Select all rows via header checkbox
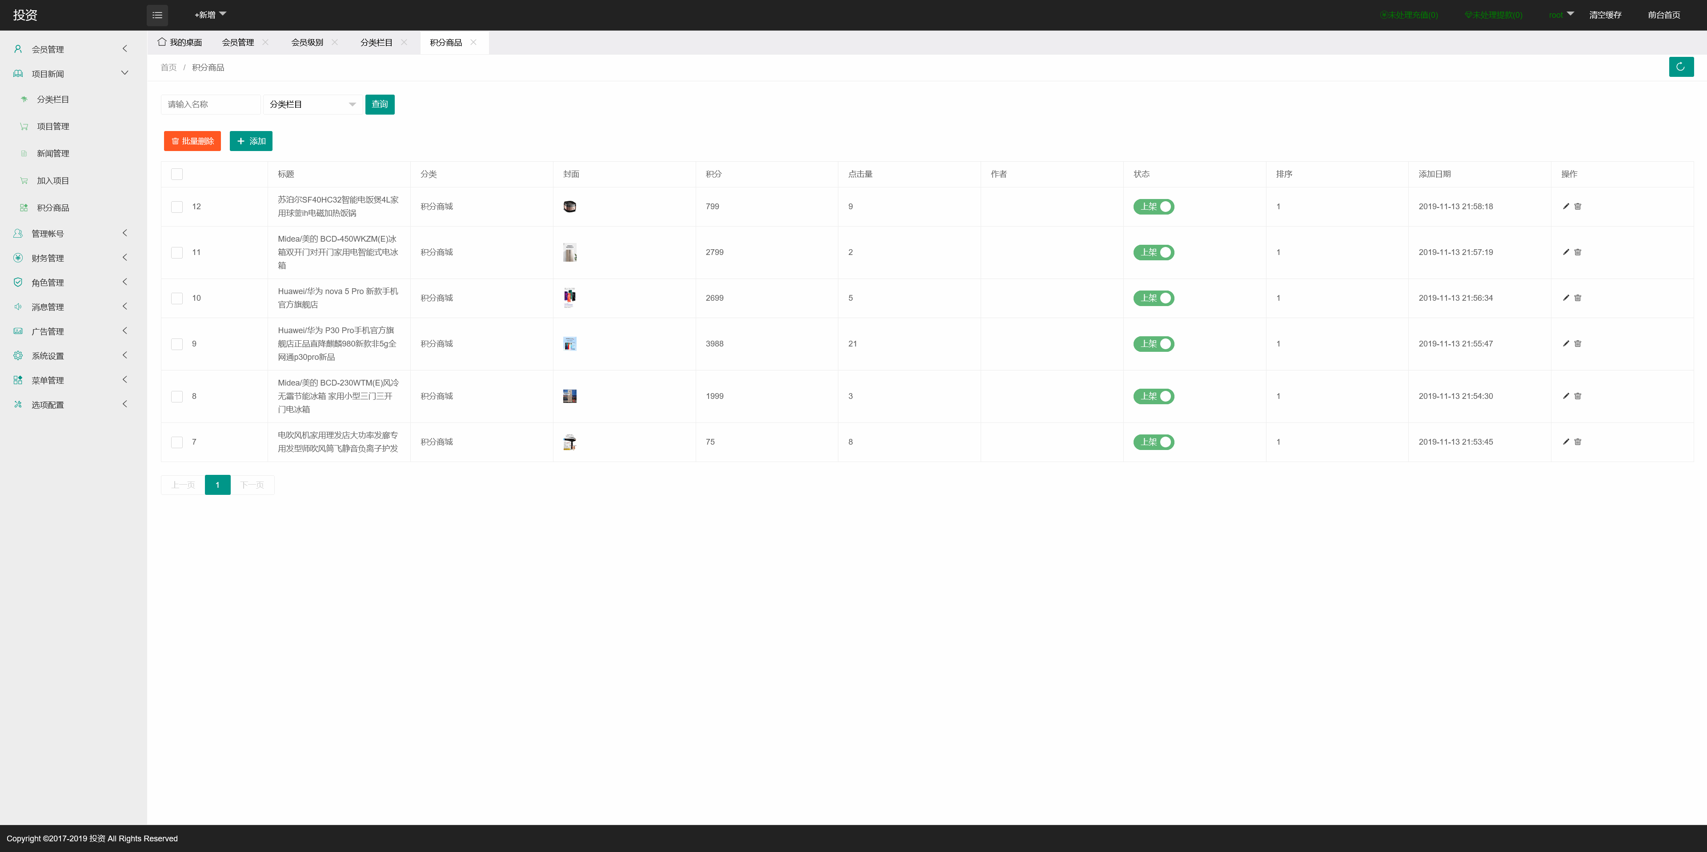Viewport: 1707px width, 852px height. (177, 174)
